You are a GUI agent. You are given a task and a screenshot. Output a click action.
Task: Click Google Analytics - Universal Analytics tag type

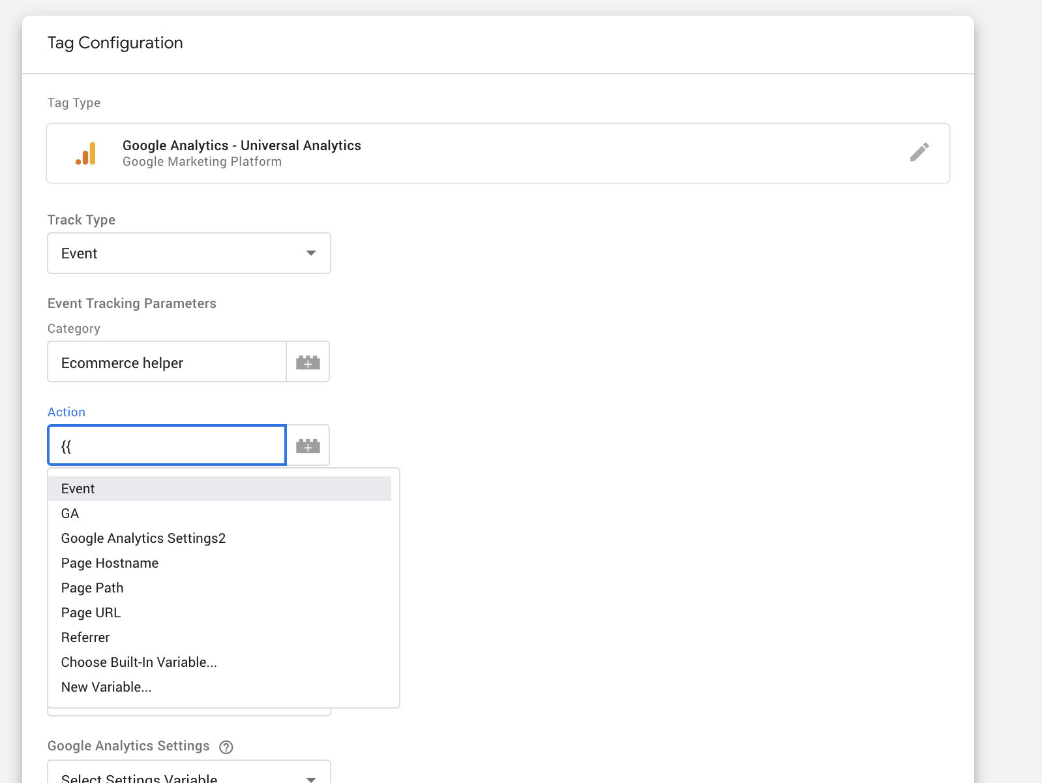pos(498,153)
